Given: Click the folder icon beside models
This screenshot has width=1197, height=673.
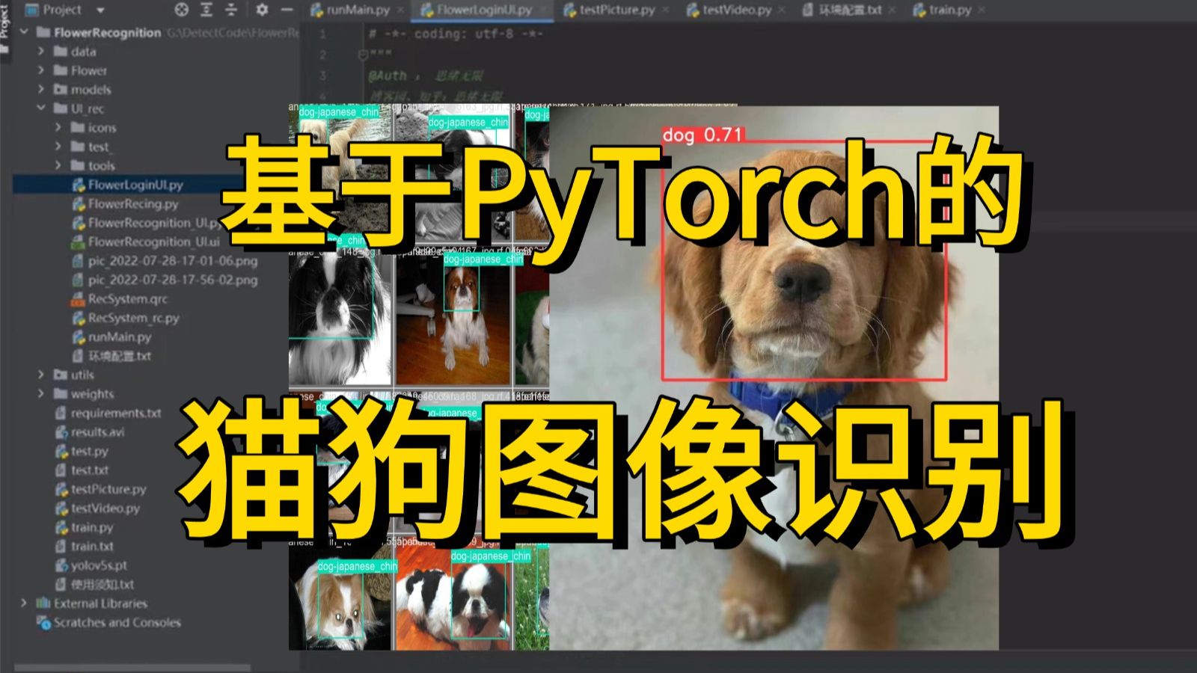Looking at the screenshot, I should point(61,90).
